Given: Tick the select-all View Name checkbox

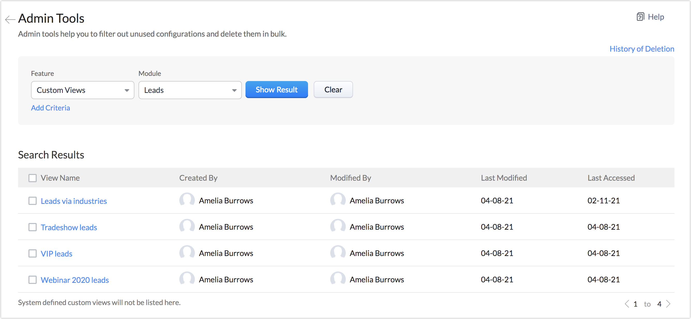Looking at the screenshot, I should point(33,178).
